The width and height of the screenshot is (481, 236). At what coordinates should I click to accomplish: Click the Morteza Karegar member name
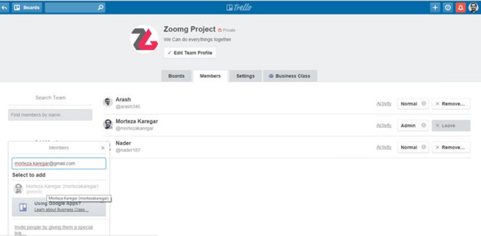(x=137, y=121)
